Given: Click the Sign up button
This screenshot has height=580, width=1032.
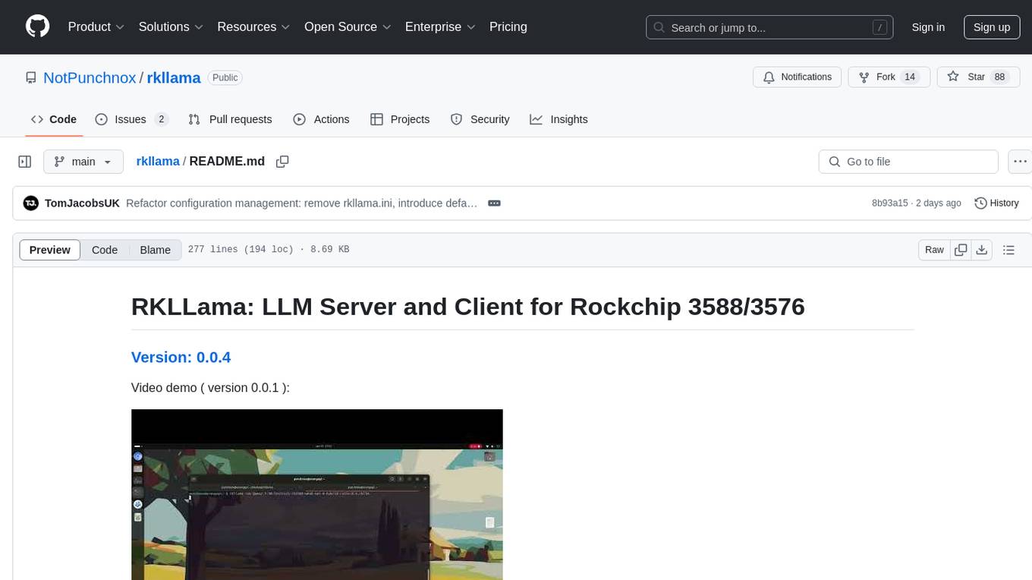Looking at the screenshot, I should (x=992, y=27).
